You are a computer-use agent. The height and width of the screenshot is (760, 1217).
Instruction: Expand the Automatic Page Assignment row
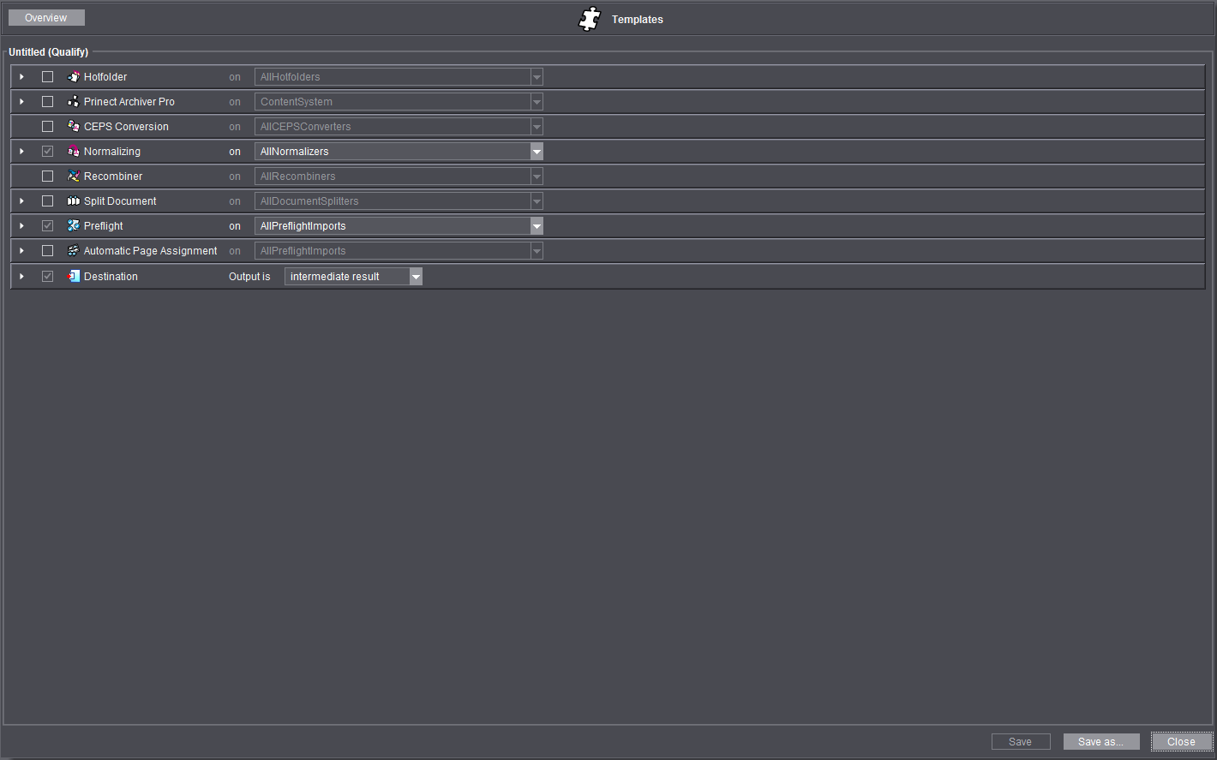(x=21, y=251)
